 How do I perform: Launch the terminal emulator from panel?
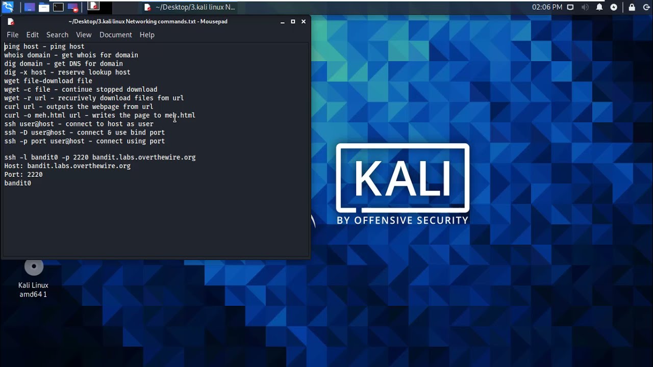pos(59,7)
